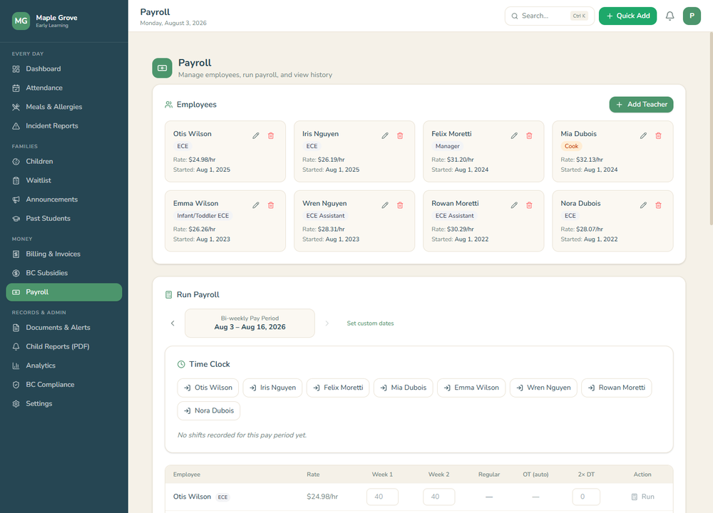Go to next pay period arrow

[x=327, y=323]
